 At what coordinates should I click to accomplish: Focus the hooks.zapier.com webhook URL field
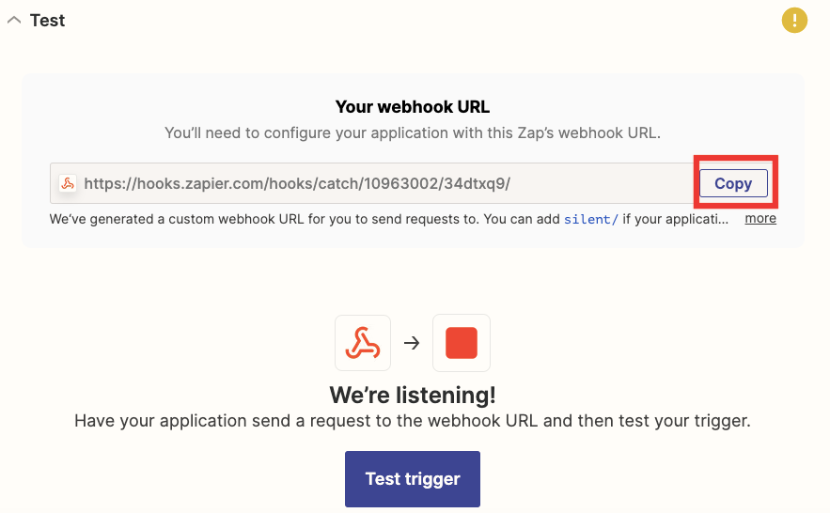pos(372,183)
